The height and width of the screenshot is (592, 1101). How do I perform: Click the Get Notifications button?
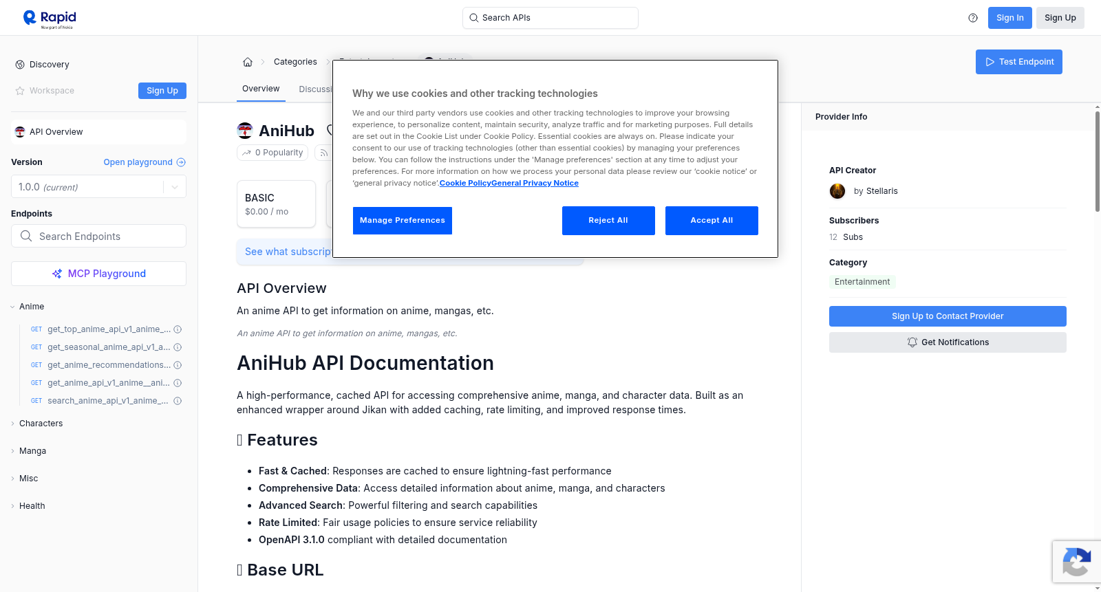[x=948, y=342]
